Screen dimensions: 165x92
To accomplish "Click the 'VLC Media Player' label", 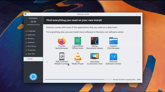I will [x=78, y=63].
